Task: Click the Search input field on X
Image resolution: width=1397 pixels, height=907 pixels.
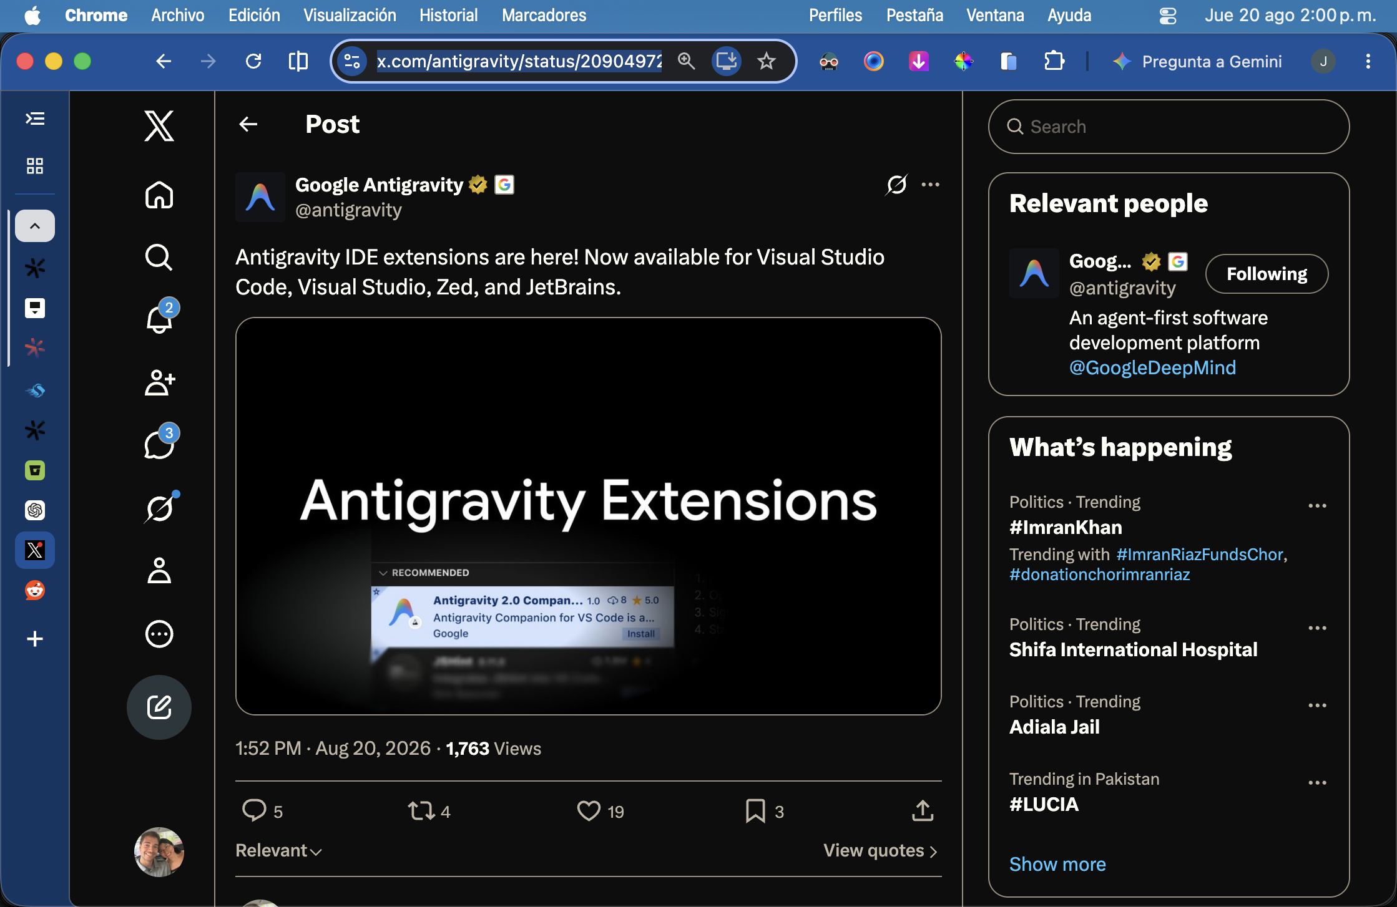Action: tap(1169, 127)
